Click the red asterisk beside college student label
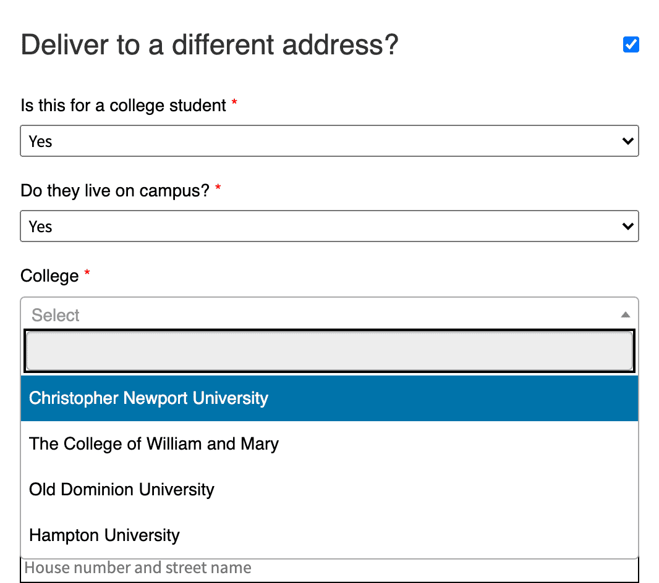This screenshot has height=583, width=659. click(234, 103)
